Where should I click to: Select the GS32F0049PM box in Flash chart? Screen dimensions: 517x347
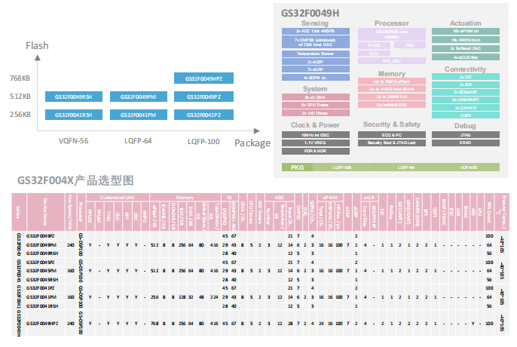138,97
